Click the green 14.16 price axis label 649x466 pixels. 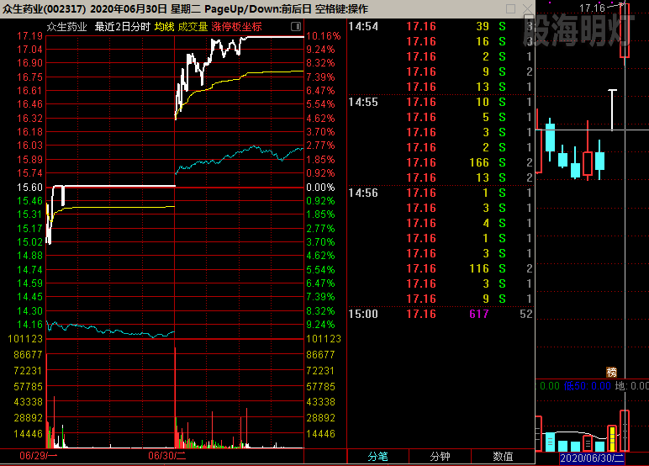pos(29,325)
